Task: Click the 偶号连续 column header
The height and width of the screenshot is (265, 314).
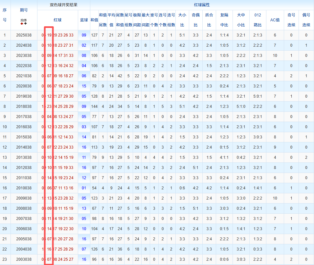Action: pos(306,20)
